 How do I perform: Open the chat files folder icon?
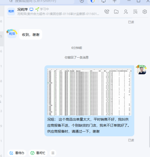(x=116, y=11)
